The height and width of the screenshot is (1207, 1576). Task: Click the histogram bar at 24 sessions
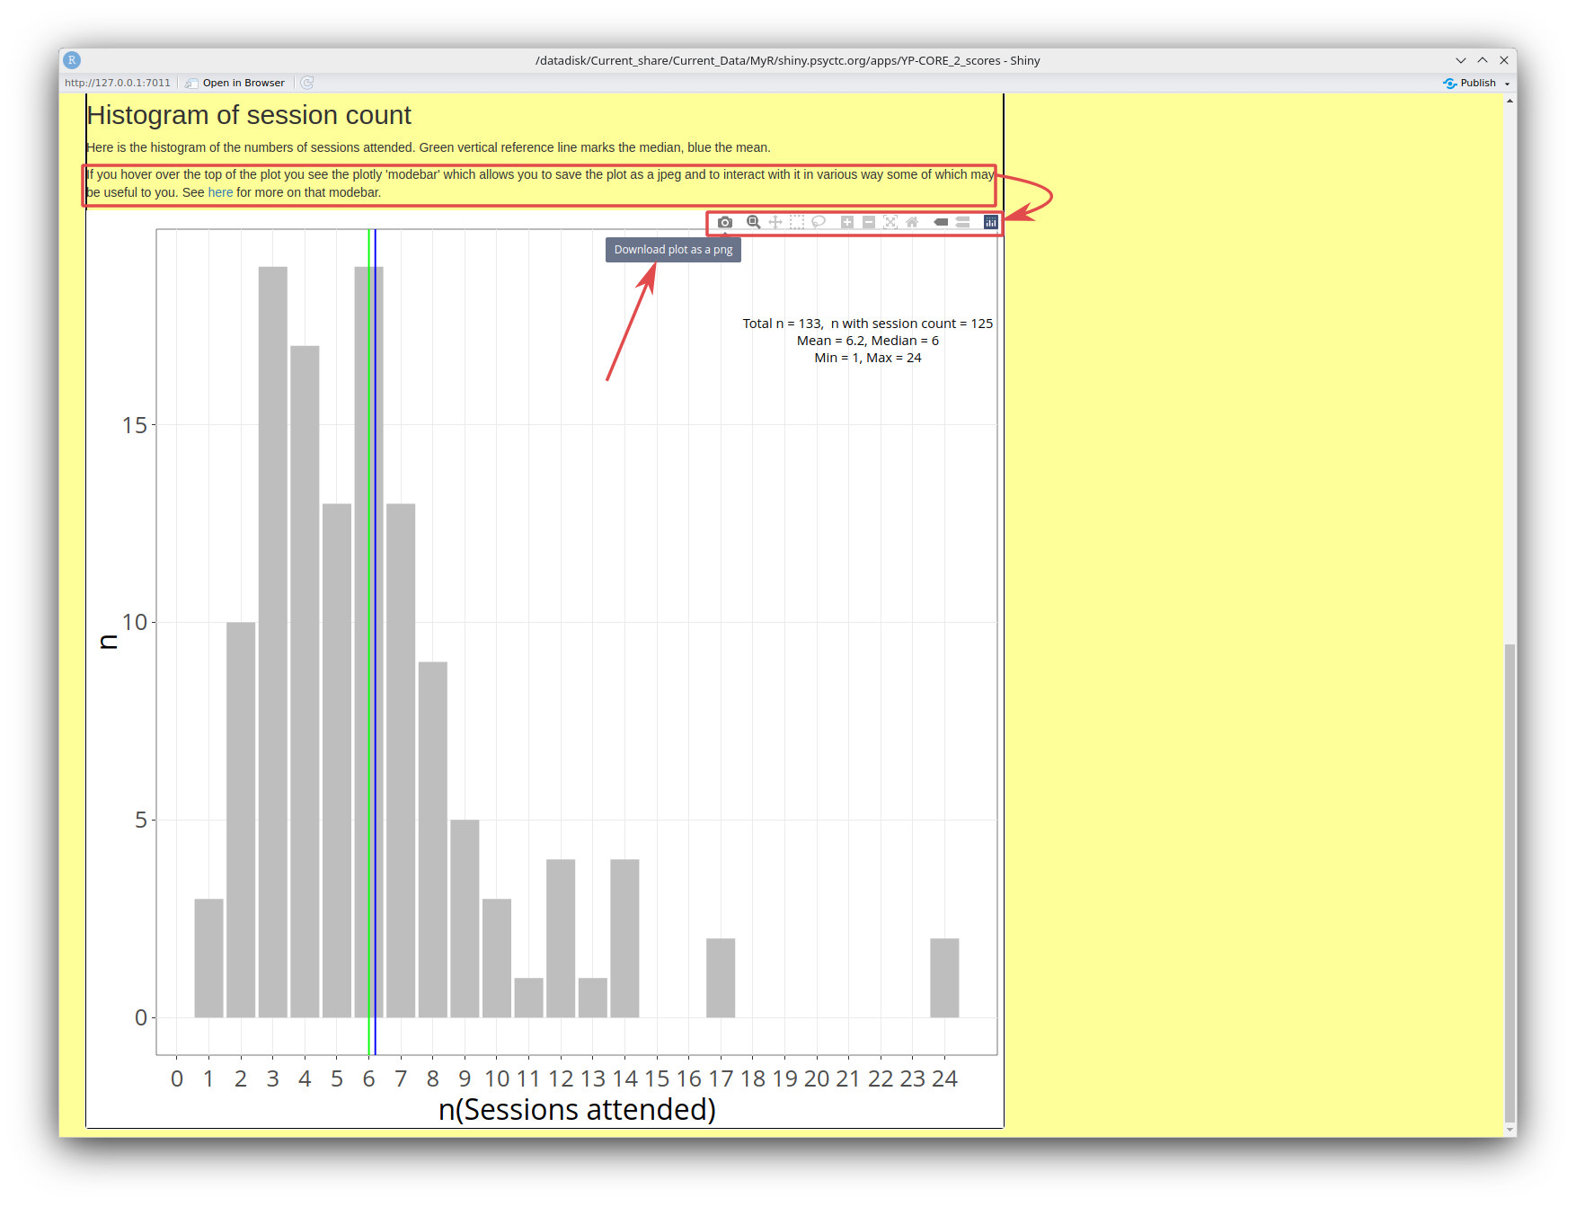944,978
